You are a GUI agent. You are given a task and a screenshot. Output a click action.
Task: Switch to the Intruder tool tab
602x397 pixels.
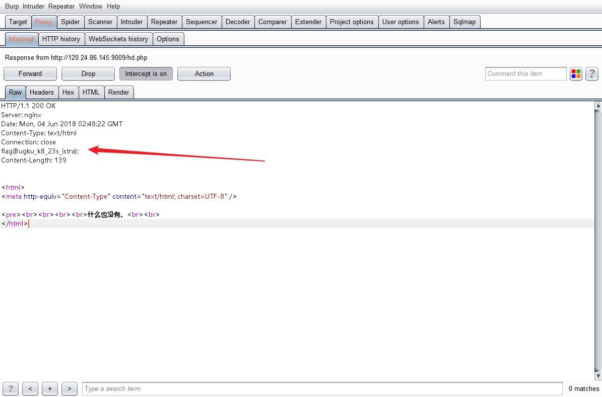point(131,22)
